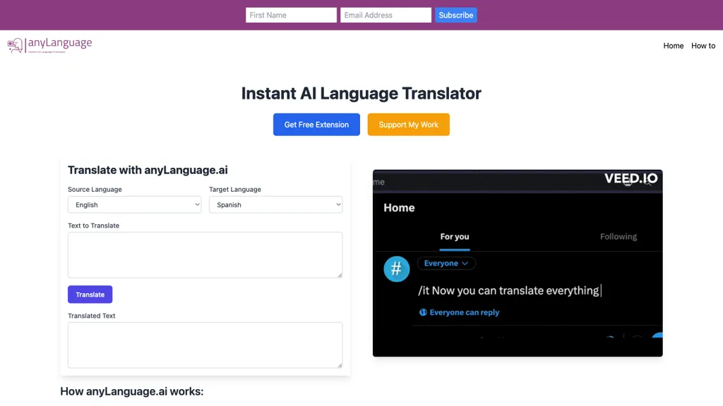
Task: Click the 'Home' heading in the video
Action: click(400, 208)
